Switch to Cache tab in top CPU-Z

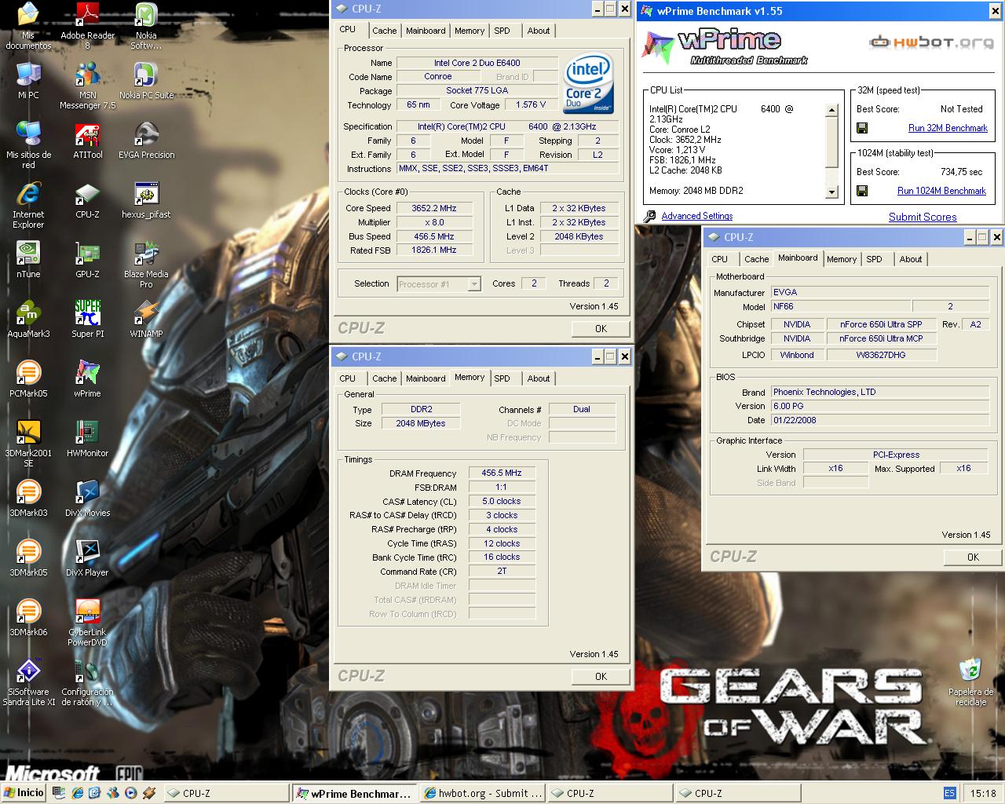[384, 31]
